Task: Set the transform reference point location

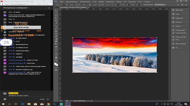Action: pyautogui.click(x=64, y=5)
